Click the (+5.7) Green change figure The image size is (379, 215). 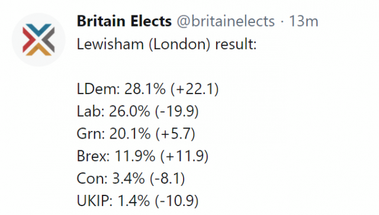coord(175,133)
